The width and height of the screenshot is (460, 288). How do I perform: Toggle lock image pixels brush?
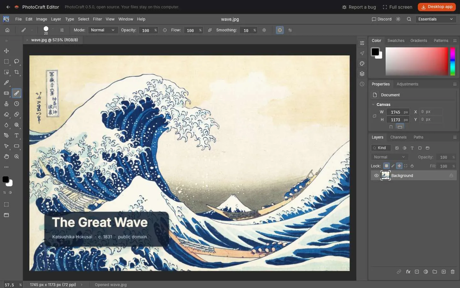(393, 166)
